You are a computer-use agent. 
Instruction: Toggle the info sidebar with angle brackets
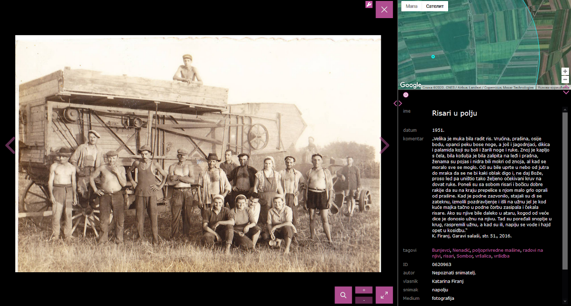click(398, 103)
